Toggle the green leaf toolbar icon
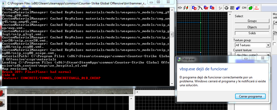 pos(250,8)
